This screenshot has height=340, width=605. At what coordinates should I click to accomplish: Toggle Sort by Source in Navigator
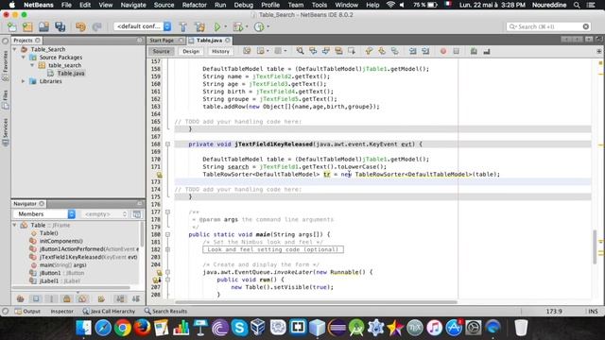136,298
